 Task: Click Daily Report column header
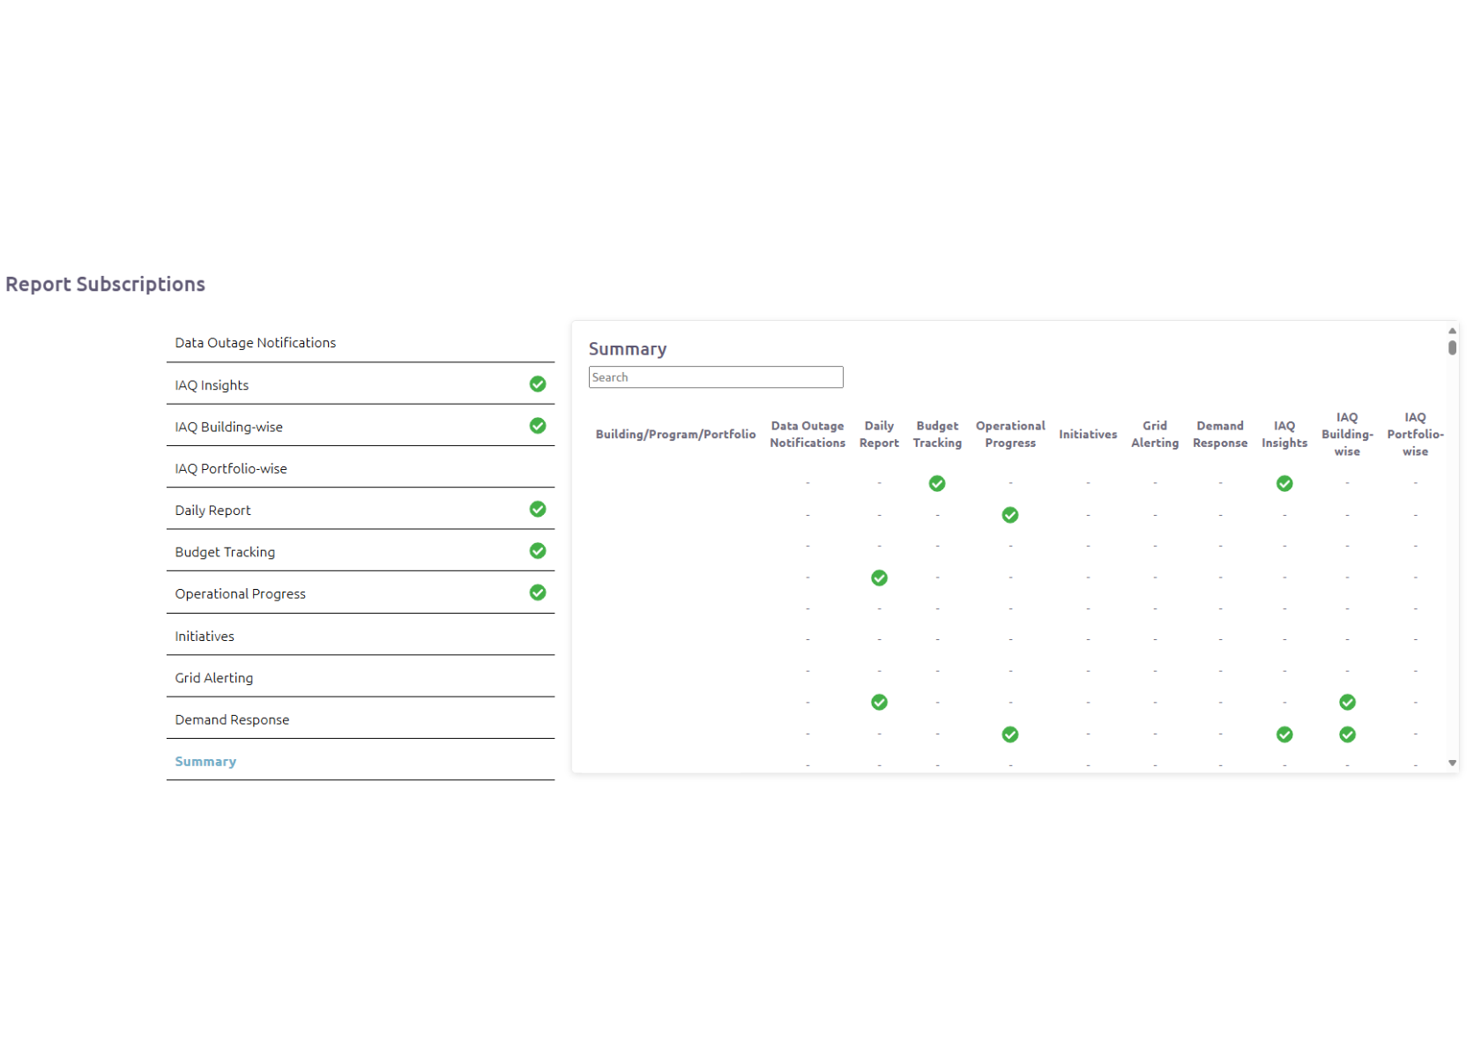click(879, 434)
